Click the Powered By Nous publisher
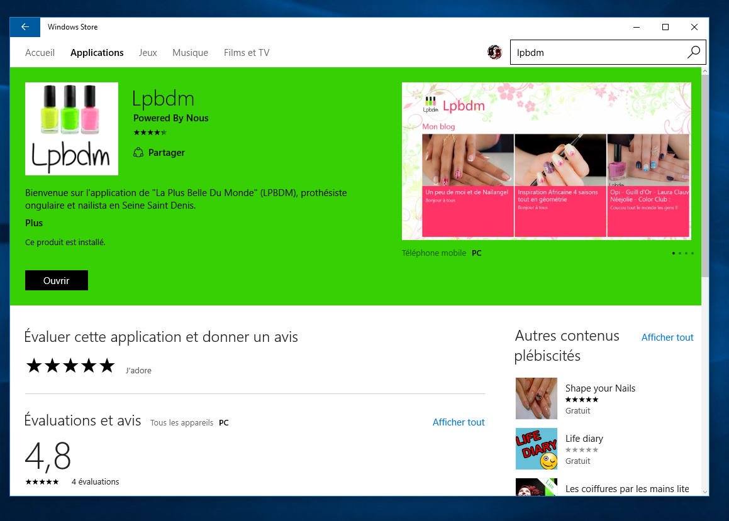Screen dimensions: 729x521 170,118
